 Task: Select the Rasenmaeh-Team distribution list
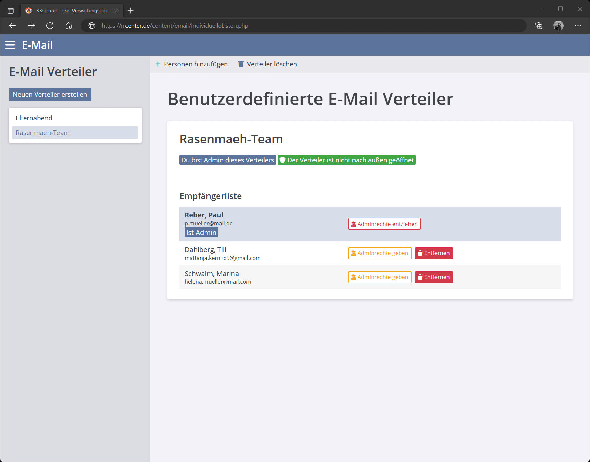point(42,133)
